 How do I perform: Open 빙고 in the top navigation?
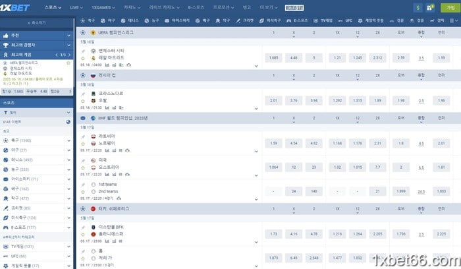pos(247,7)
